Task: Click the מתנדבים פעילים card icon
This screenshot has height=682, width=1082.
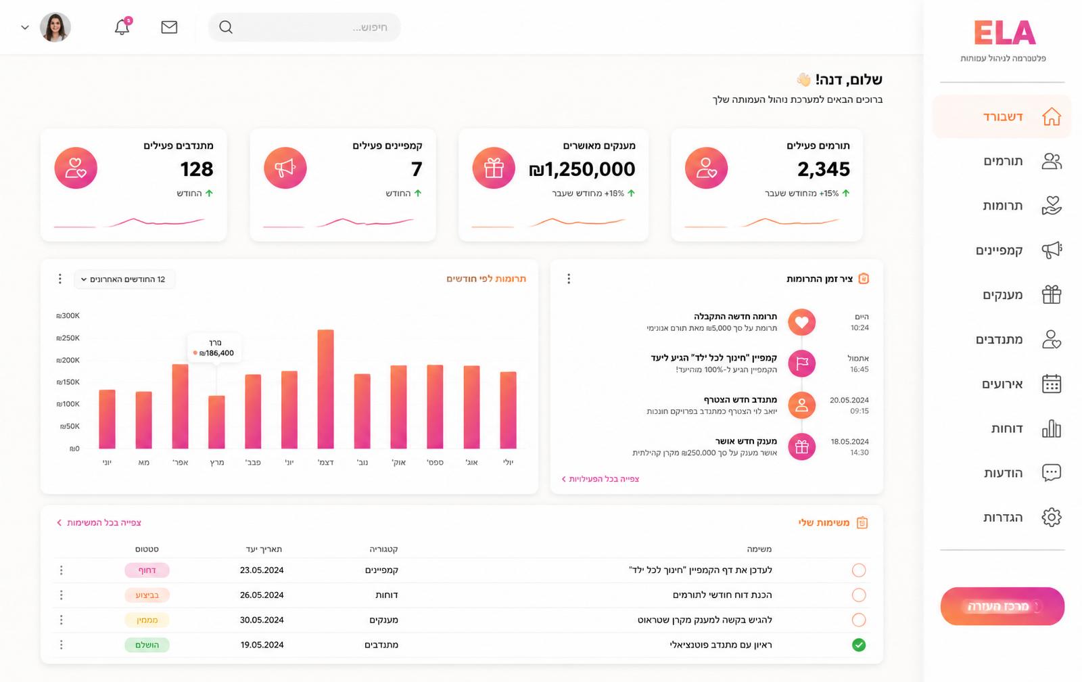Action: [x=76, y=167]
